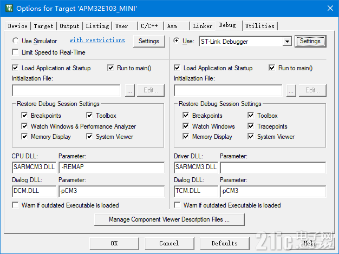339x254 pixels.
Task: Click the TCM.DLL Dialog DLL field
Action: tap(196, 191)
